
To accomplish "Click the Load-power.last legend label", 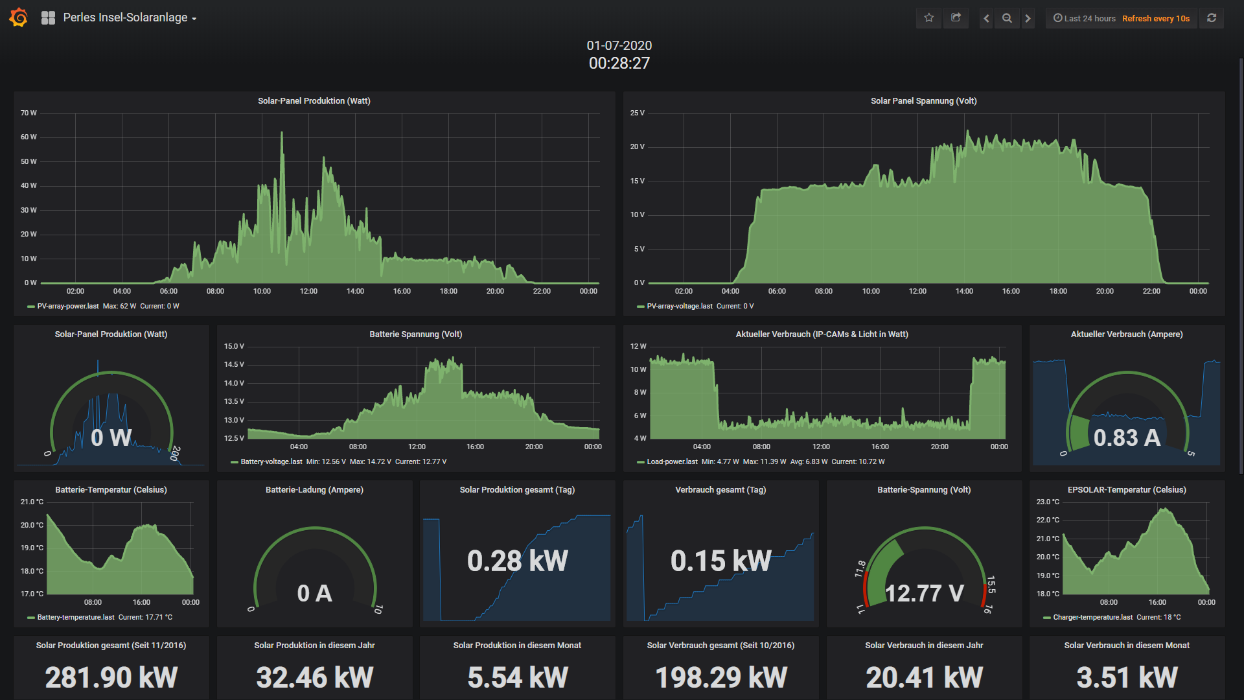I will point(672,461).
